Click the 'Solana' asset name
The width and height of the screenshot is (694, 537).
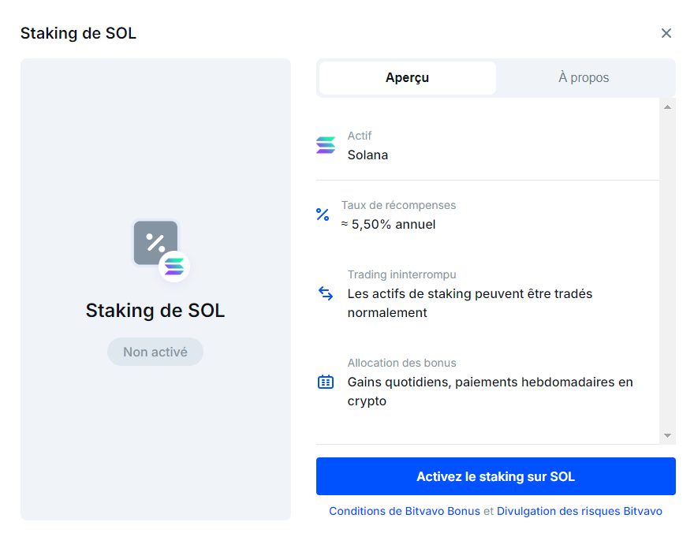368,155
